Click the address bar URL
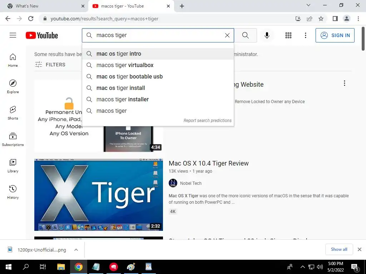 (104, 19)
